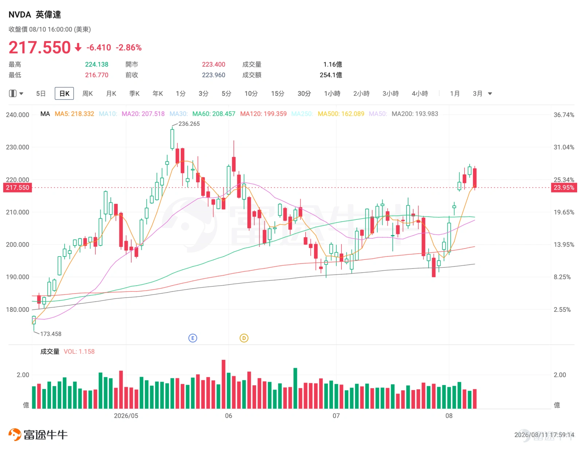Click the 最低 value 216.770

97,75
